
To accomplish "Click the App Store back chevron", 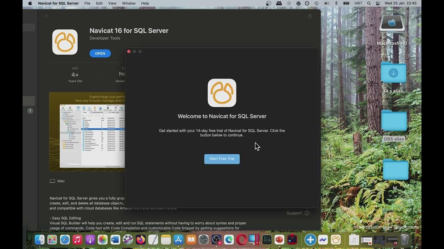I will click(46, 16).
